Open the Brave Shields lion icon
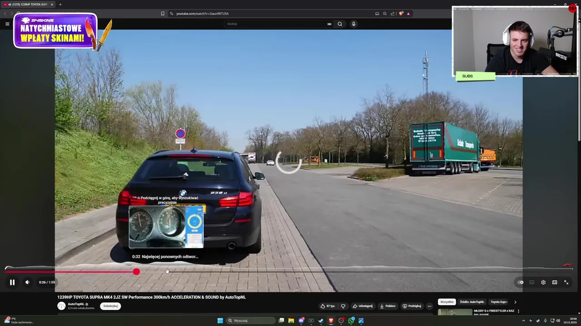The image size is (581, 326). click(x=401, y=14)
